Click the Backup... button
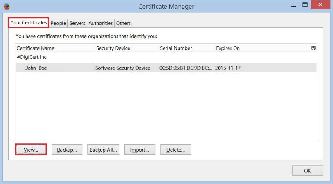The height and width of the screenshot is (184, 333). pyautogui.click(x=67, y=150)
